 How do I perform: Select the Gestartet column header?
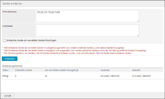pyautogui.click(x=105, y=70)
